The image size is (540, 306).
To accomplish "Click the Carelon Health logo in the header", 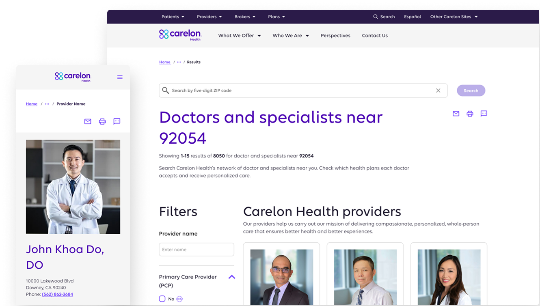I will coord(180,35).
